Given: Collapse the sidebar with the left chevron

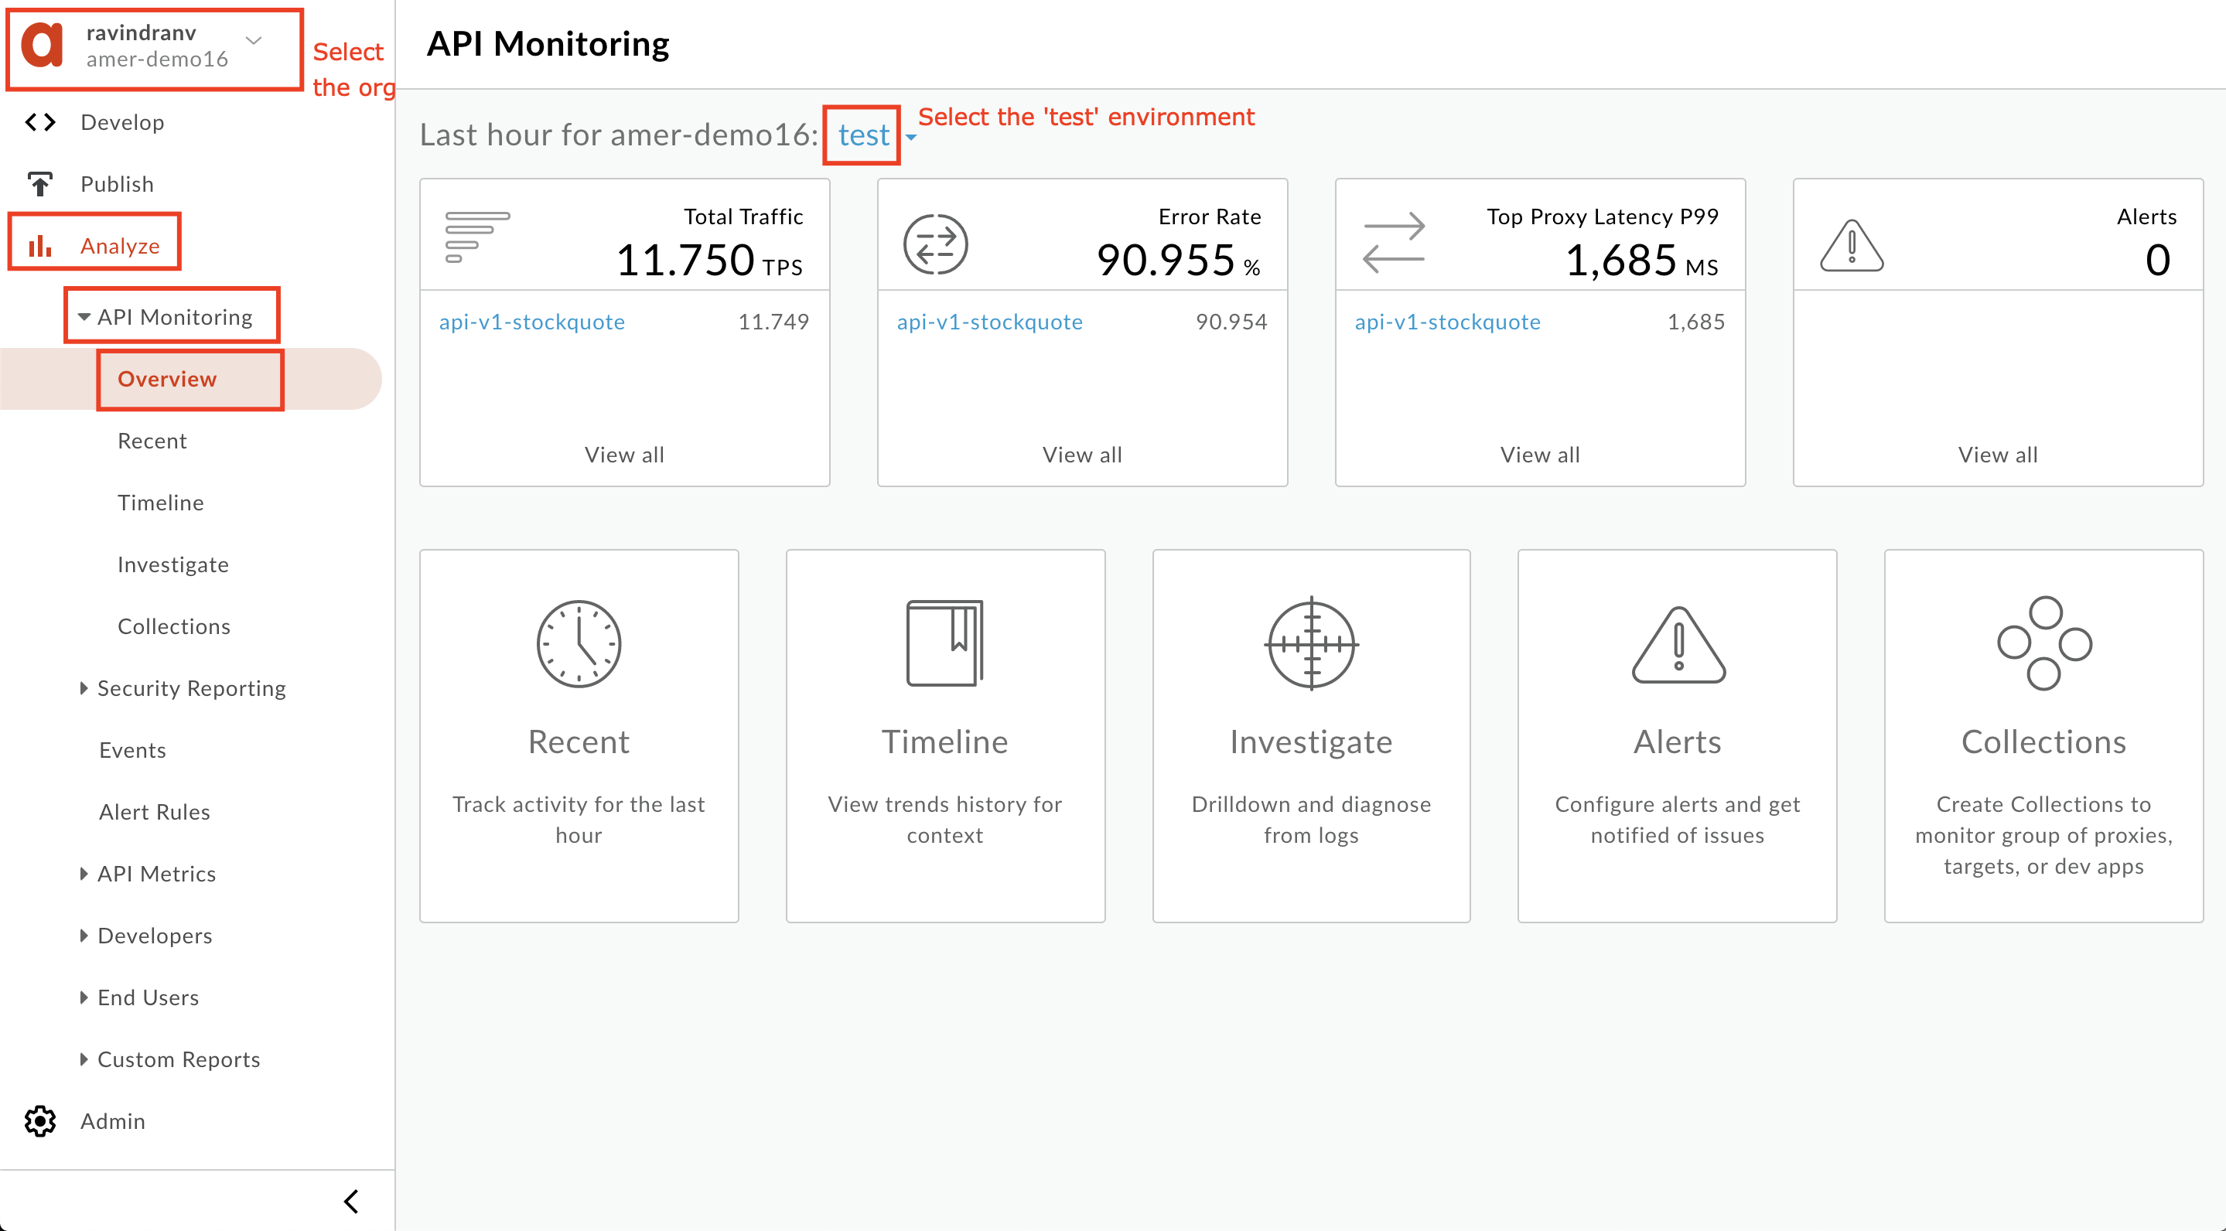Looking at the screenshot, I should [x=351, y=1202].
